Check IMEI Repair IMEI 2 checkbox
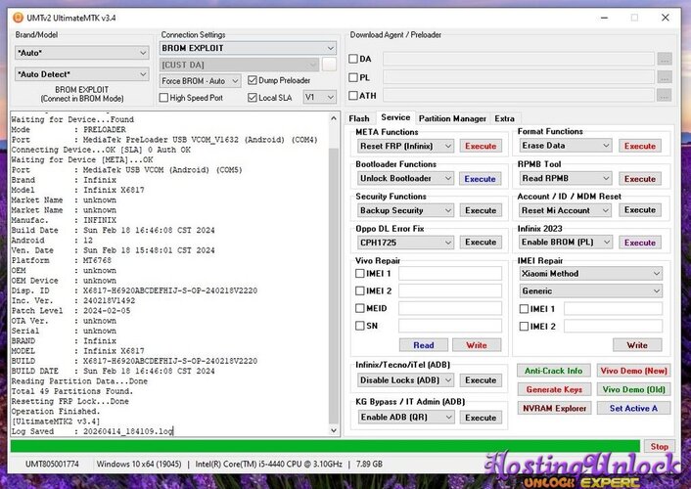This screenshot has height=489, width=691. 524,327
